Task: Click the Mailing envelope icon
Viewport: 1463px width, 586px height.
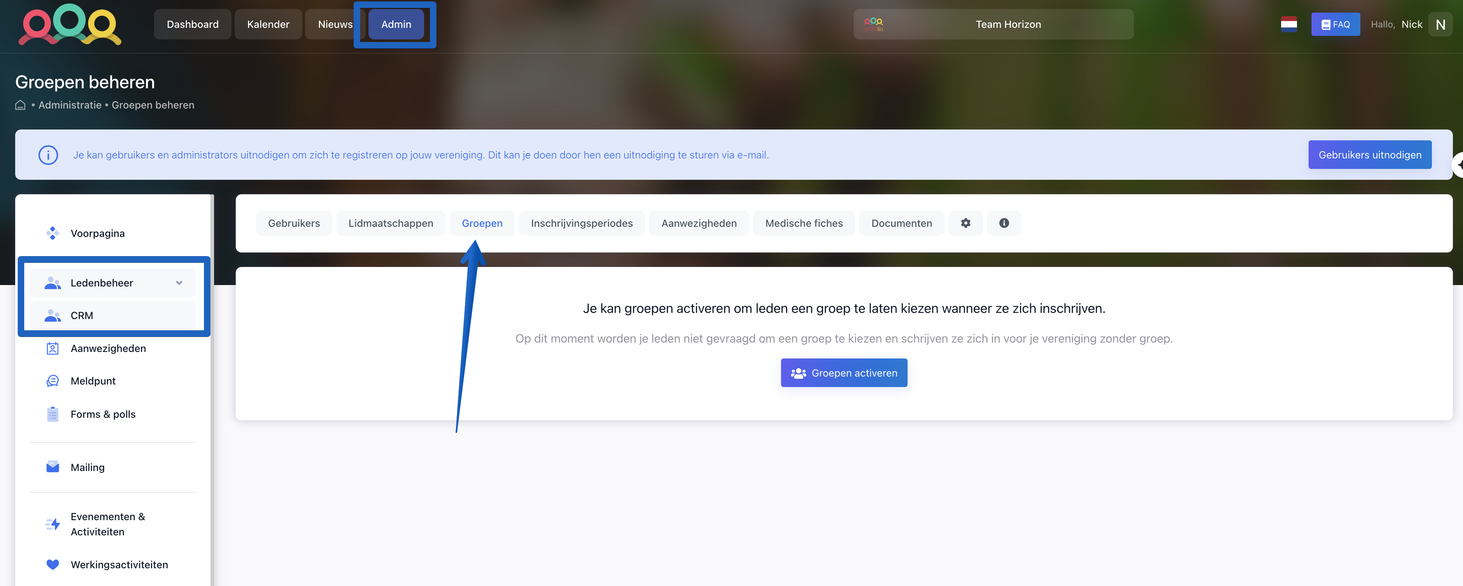Action: coord(52,467)
